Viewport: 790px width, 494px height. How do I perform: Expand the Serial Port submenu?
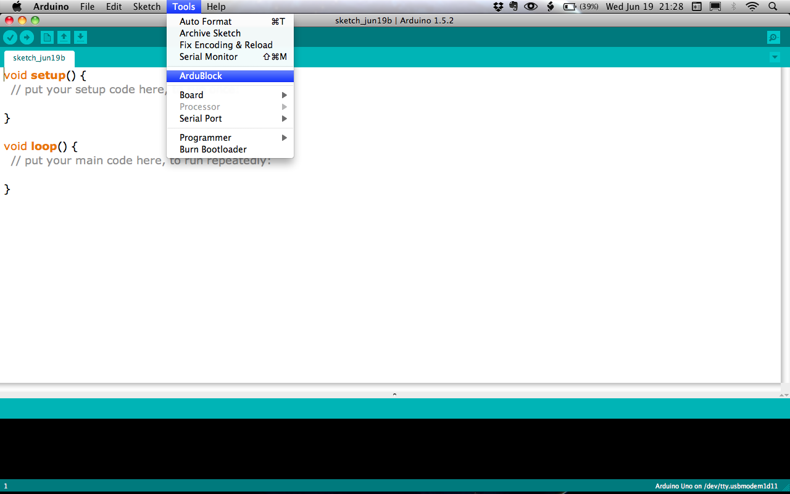[x=230, y=119]
